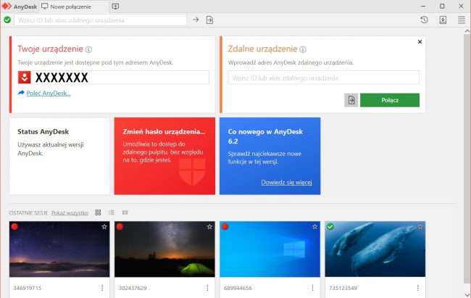Close the Zdalne urządzenie panel
471x298 pixels.
click(x=420, y=42)
